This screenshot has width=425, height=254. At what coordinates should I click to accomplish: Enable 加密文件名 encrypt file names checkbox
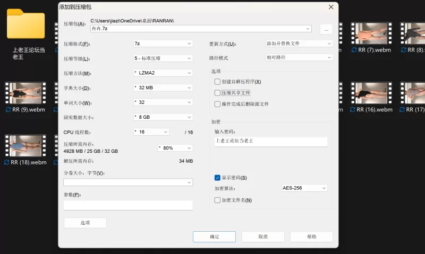217,200
